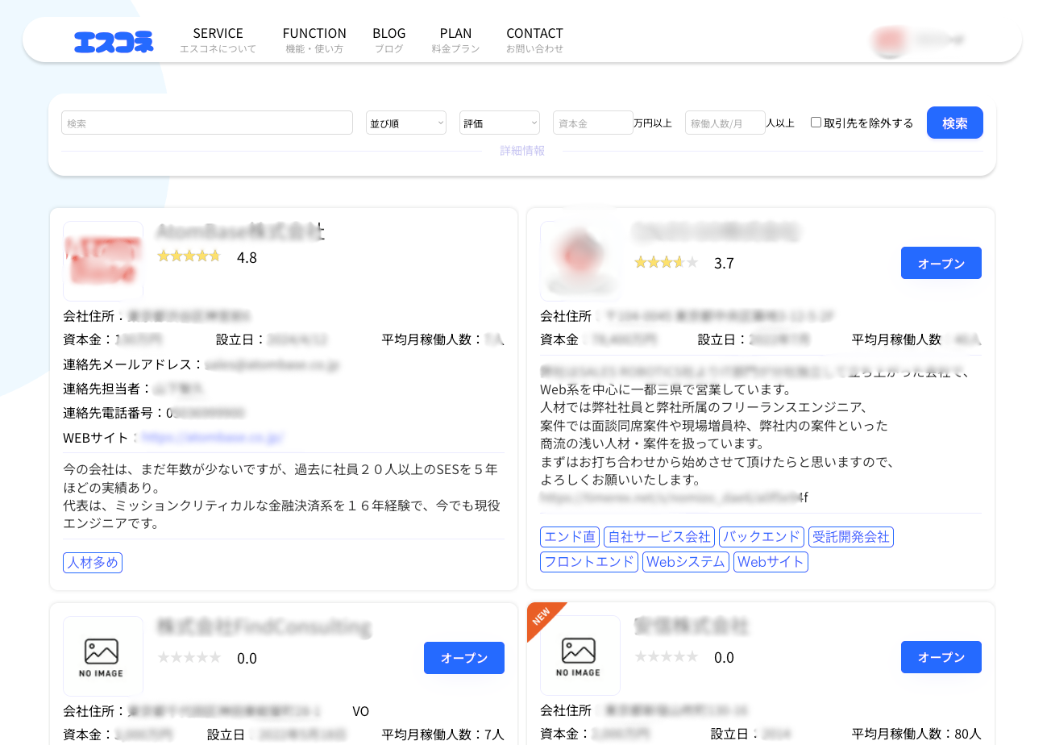Image resolution: width=1051 pixels, height=745 pixels.
Task: Click the NO IMAGE placeholder on the NEW card
Action: click(x=580, y=656)
